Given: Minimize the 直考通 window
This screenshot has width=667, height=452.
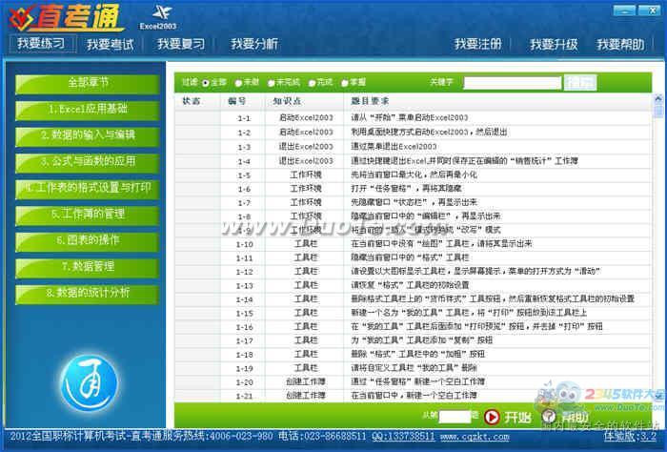Looking at the screenshot, I should point(624,10).
